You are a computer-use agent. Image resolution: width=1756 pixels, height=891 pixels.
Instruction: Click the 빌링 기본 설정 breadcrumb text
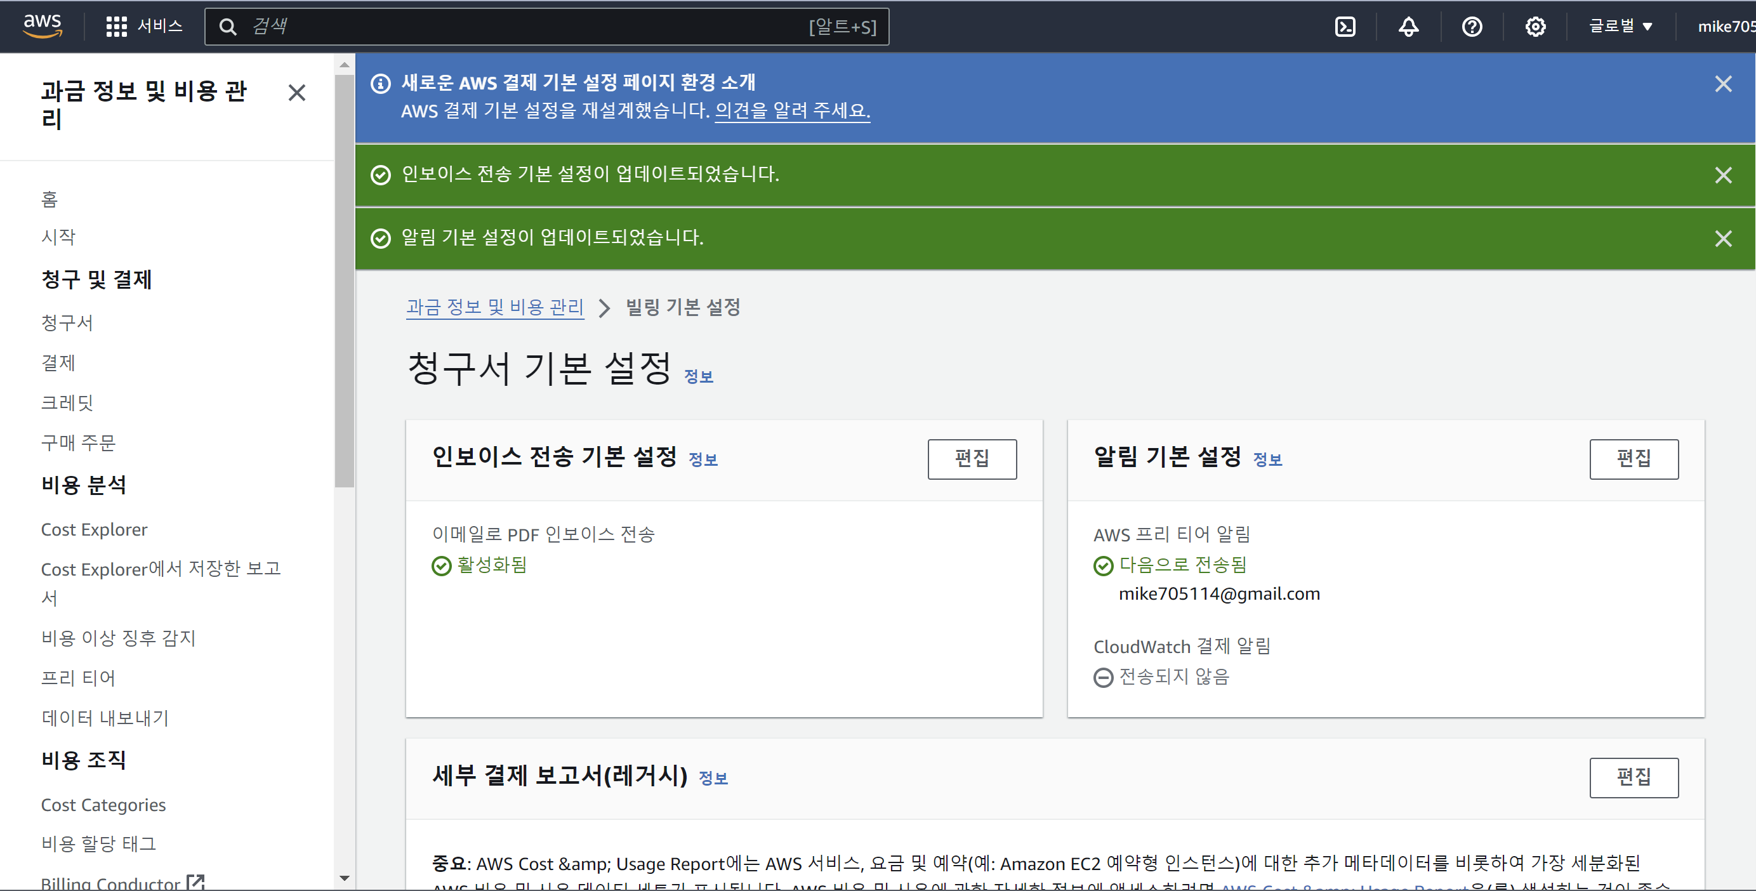click(x=683, y=307)
